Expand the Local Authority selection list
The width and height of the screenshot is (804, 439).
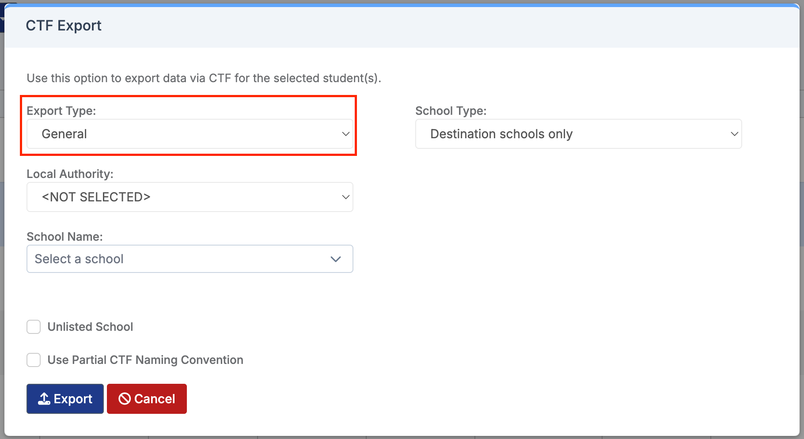[190, 197]
